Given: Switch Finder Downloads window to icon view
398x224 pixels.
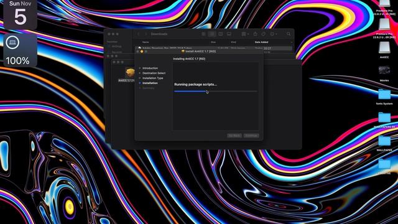Looking at the screenshot, I should (x=203, y=34).
